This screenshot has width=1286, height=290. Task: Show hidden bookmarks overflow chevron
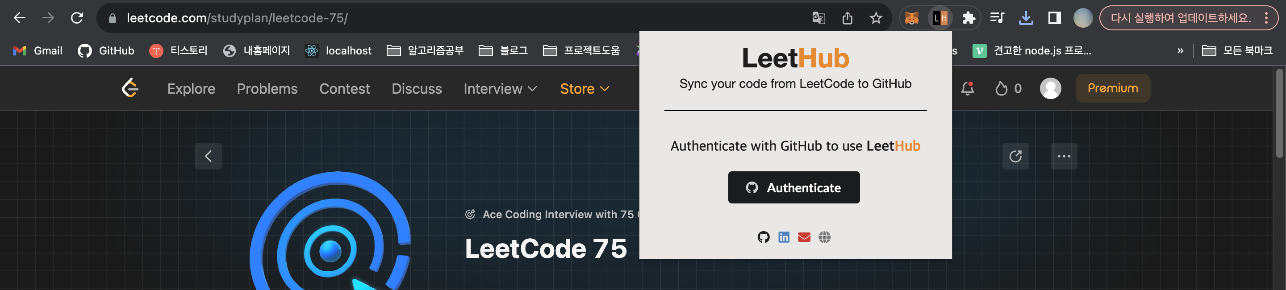tap(1180, 50)
